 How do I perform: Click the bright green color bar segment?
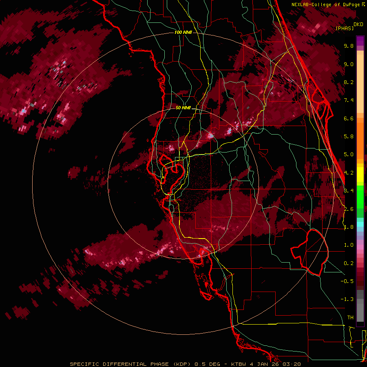pyautogui.click(x=360, y=197)
